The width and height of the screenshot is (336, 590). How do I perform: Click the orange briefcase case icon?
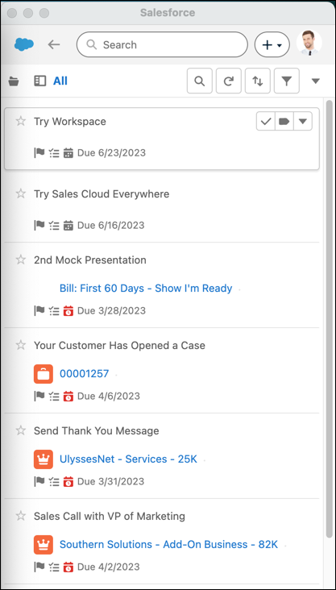click(44, 374)
